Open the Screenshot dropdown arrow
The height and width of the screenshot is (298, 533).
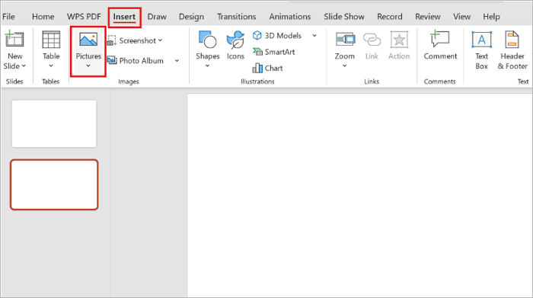click(160, 40)
